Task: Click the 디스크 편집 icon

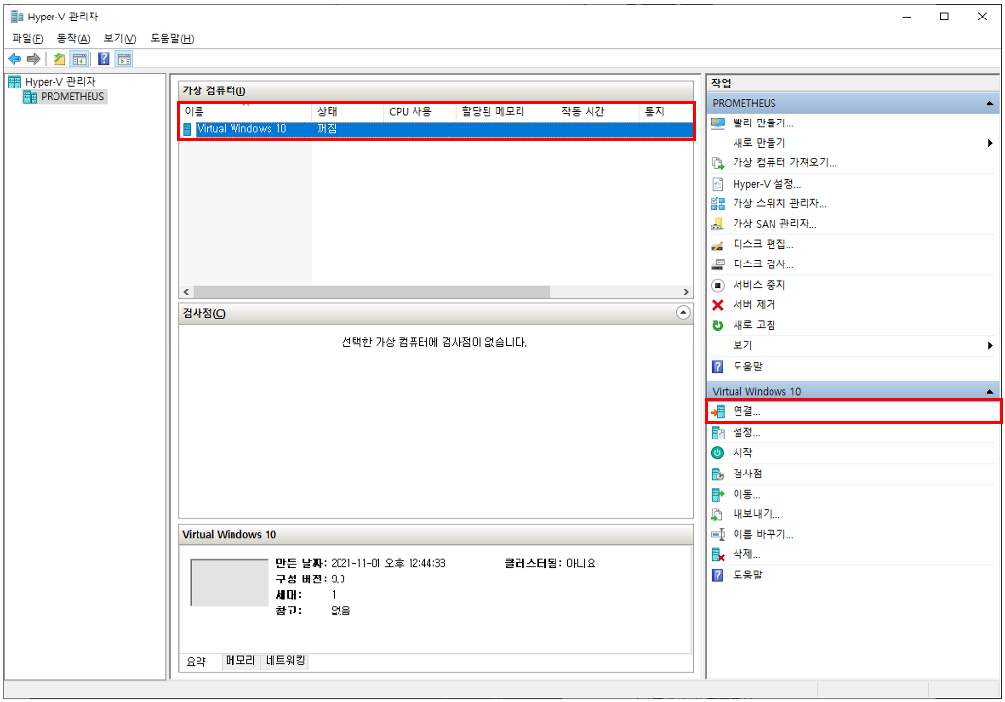Action: coord(718,245)
